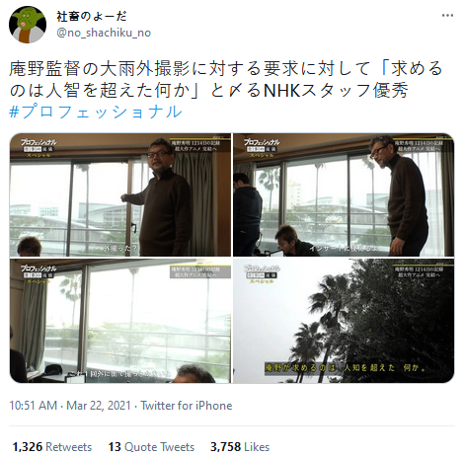Screen dimensions: 464x457
Task: Click the yellow subtitle in palm tree image
Action: click(346, 367)
